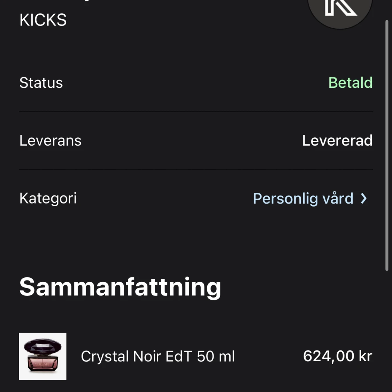
Task: Select the Kategori row label
Action: (48, 198)
